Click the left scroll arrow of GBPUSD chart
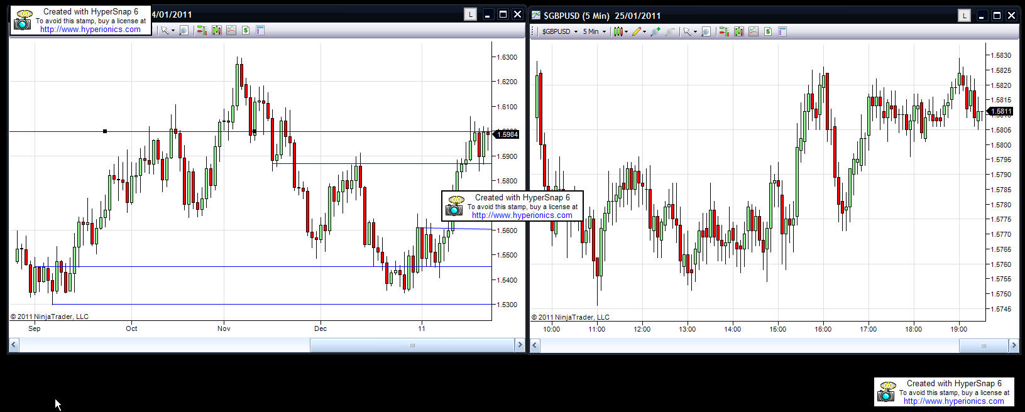The image size is (1025, 412). click(x=535, y=345)
